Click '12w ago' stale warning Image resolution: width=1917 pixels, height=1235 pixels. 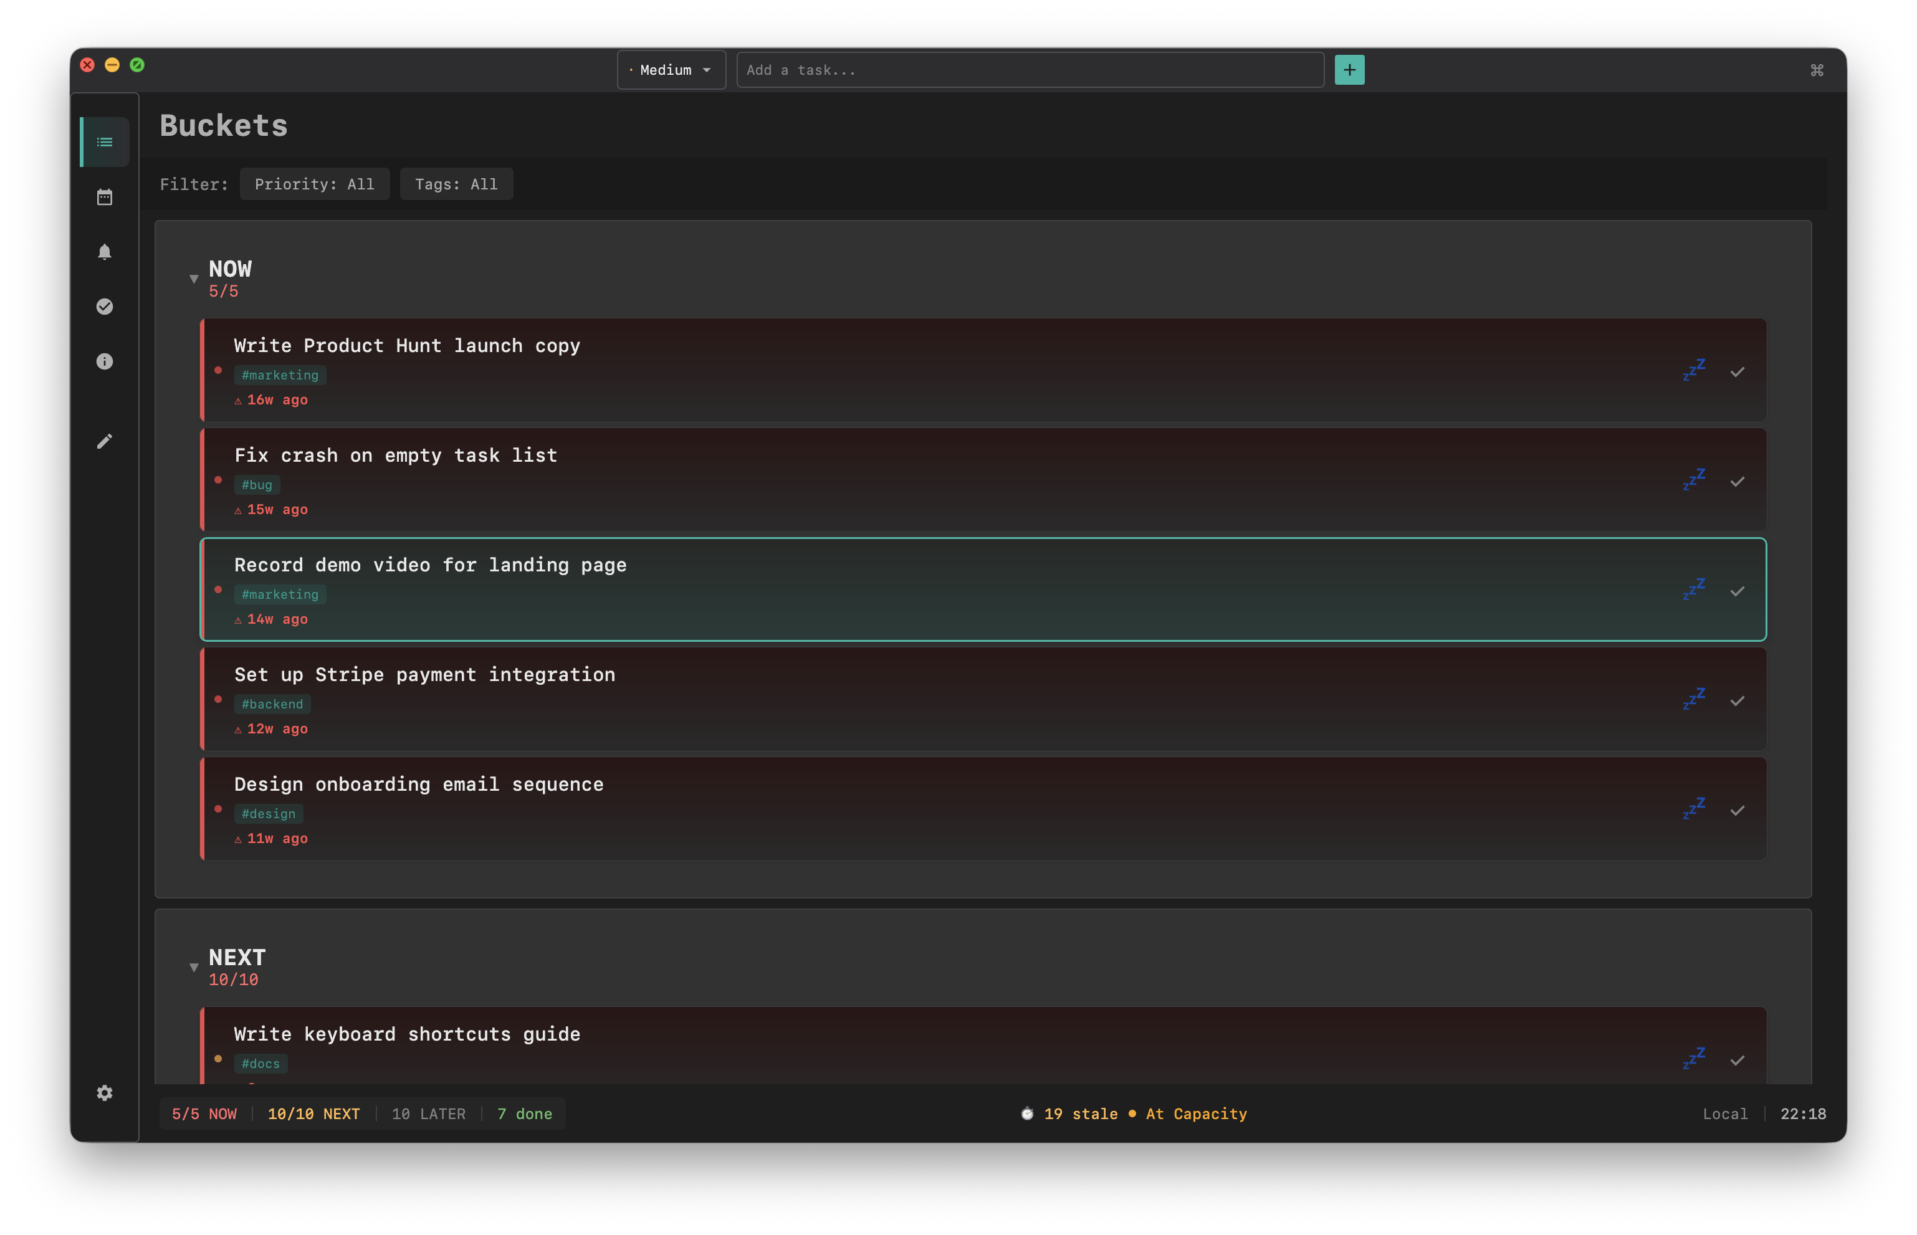click(x=271, y=728)
